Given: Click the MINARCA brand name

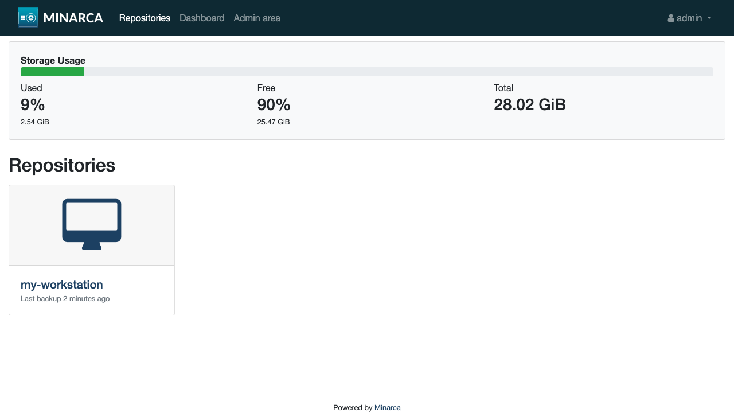Looking at the screenshot, I should (x=73, y=18).
